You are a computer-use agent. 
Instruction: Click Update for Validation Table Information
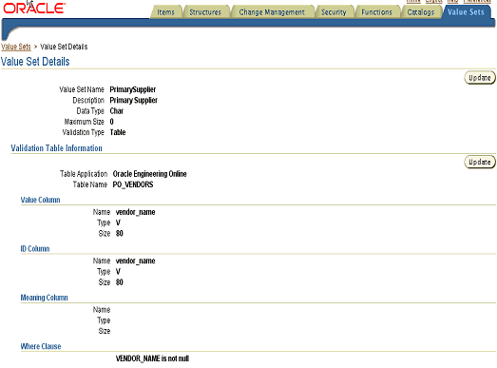tap(480, 162)
